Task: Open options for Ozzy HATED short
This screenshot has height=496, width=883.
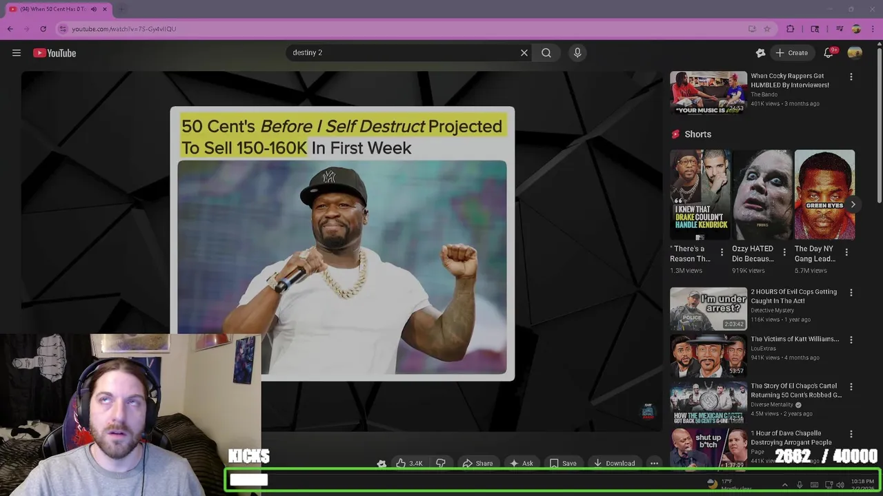Action: 784,252
